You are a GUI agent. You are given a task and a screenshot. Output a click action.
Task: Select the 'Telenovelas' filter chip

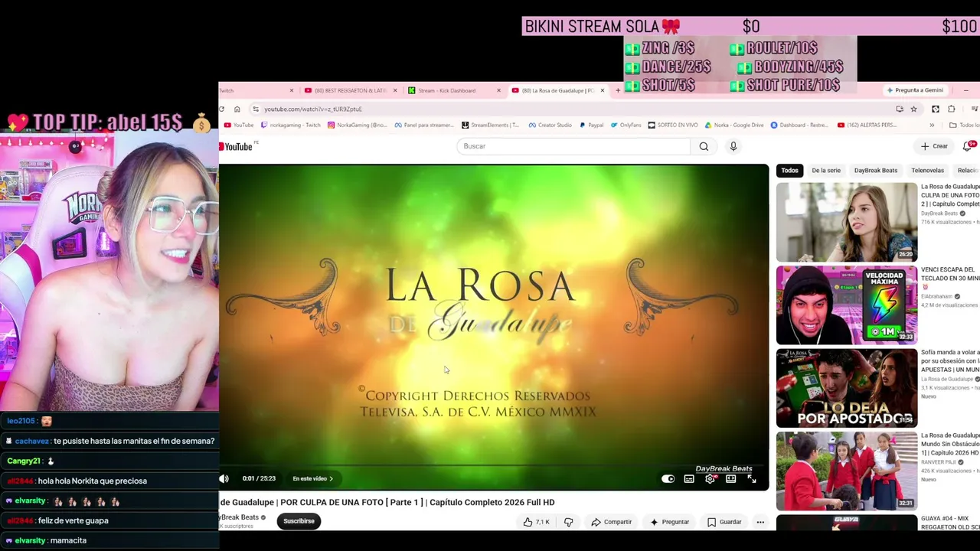(927, 171)
